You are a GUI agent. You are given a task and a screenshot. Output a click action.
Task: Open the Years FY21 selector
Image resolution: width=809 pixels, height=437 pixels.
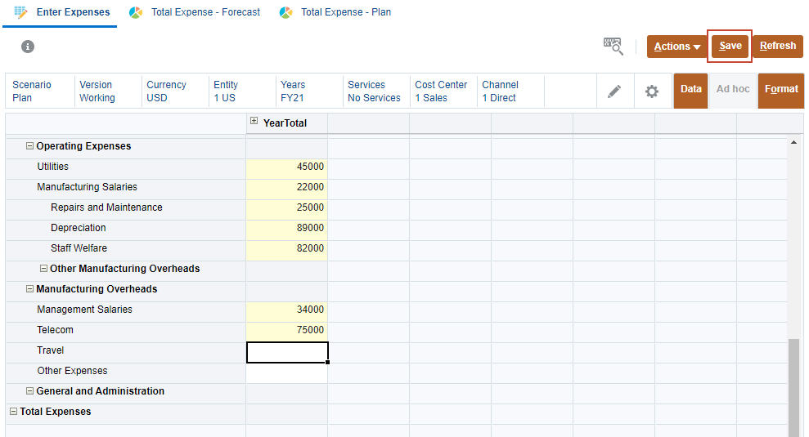pyautogui.click(x=309, y=91)
